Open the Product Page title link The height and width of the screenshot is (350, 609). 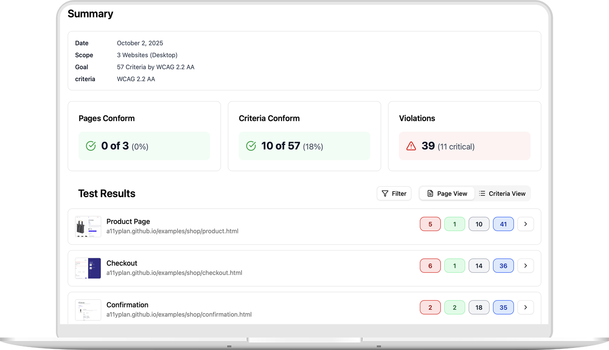point(128,221)
